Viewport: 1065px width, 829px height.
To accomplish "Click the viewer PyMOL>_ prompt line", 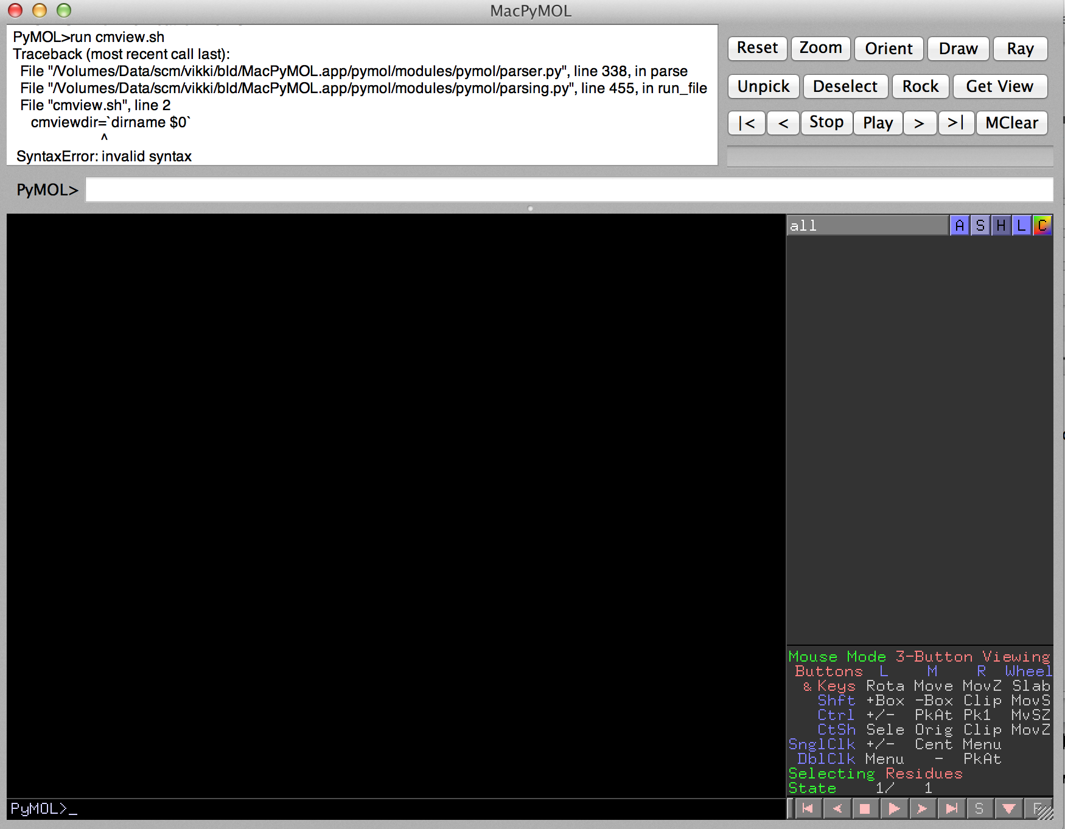I will point(44,808).
